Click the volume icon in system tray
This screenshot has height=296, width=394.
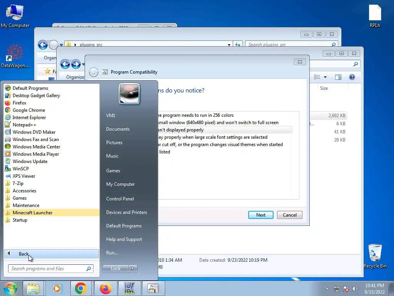coord(355,289)
